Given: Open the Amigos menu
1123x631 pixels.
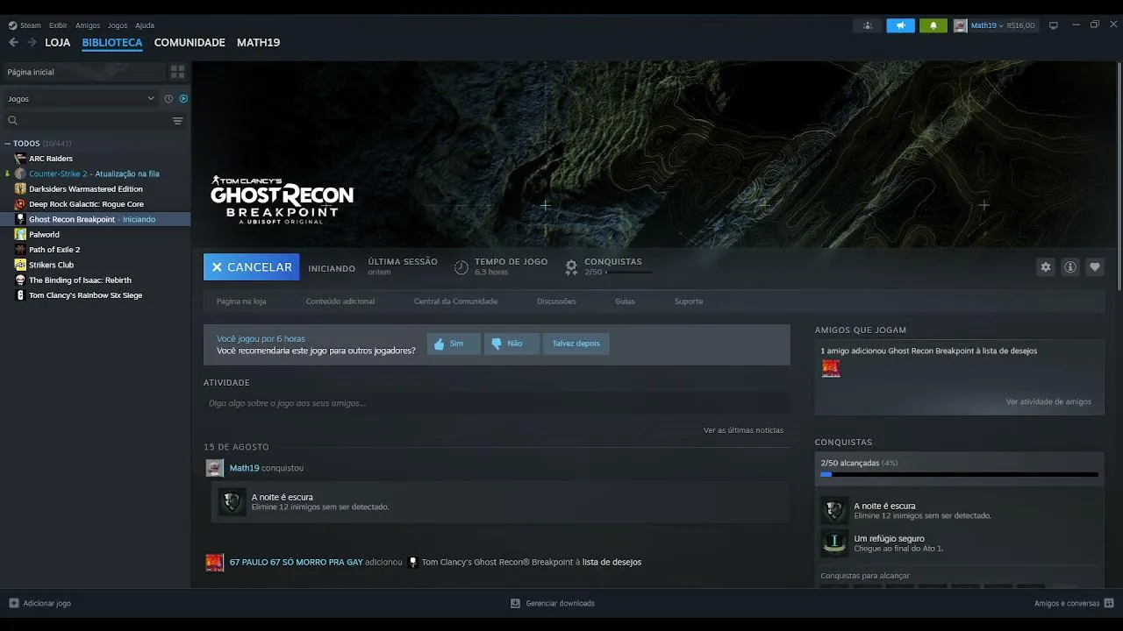Looking at the screenshot, I should click(x=88, y=25).
